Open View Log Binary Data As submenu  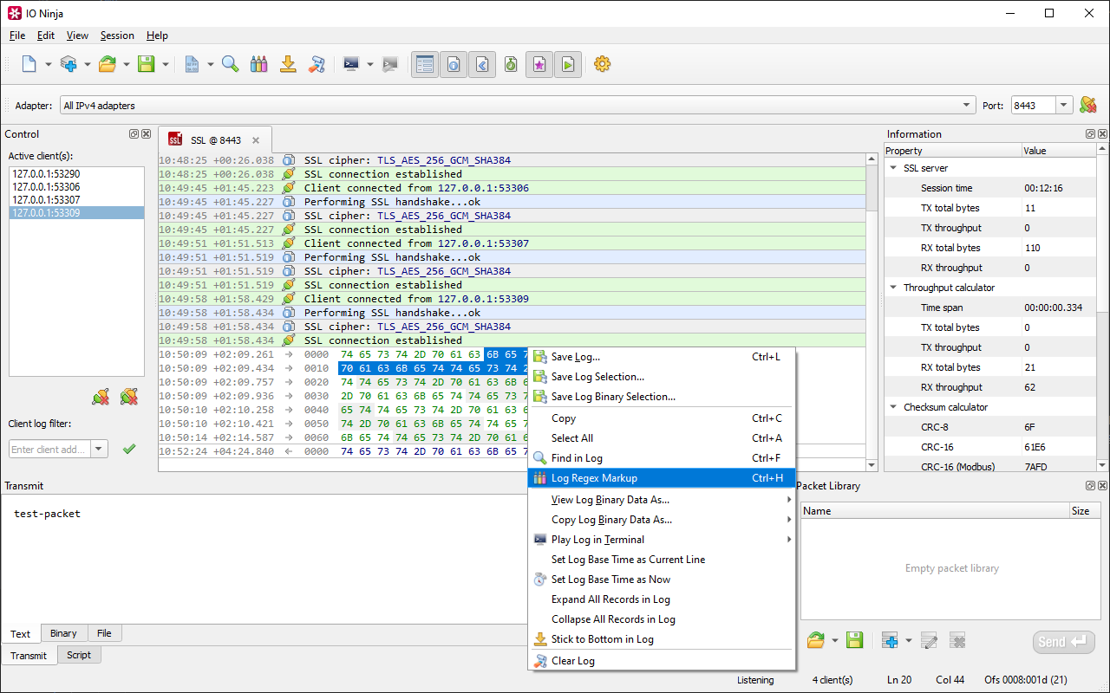pos(662,500)
